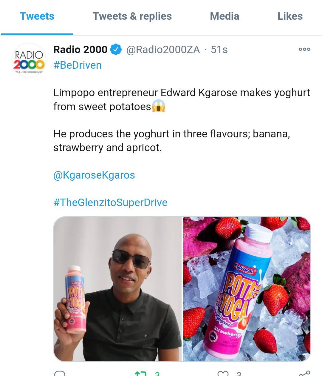The width and height of the screenshot is (322, 376).
Task: Tap the green retweet icon
Action: click(140, 373)
